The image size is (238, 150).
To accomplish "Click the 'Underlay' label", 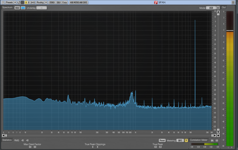I will tap(31, 8).
